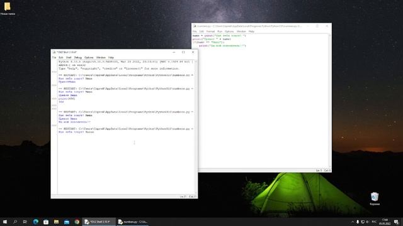Open the desktop folder icon at top-left
This screenshot has height=226, width=403.
tap(8, 8)
